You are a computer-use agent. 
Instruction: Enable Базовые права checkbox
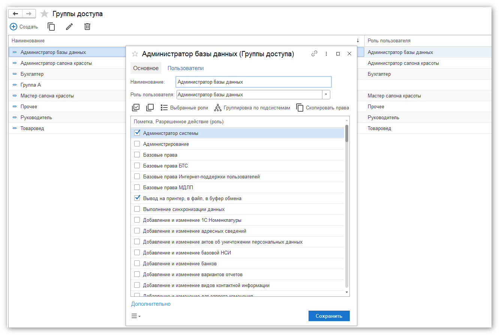click(137, 155)
